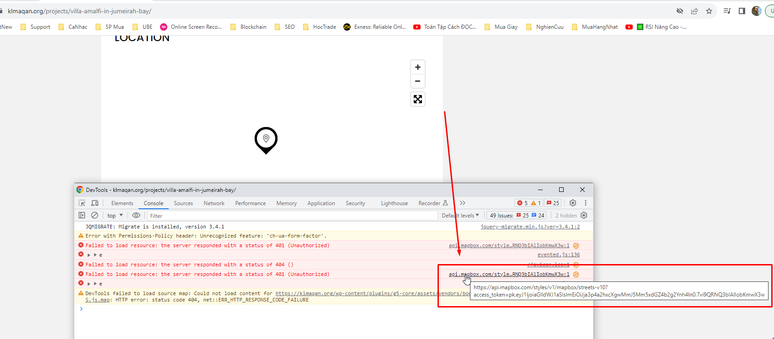The height and width of the screenshot is (339, 774).
Task: Bookmark this page with the star icon
Action: 709,11
